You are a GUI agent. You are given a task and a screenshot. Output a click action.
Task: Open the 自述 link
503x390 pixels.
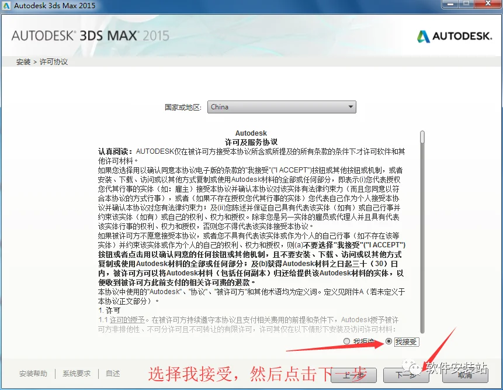click(113, 374)
